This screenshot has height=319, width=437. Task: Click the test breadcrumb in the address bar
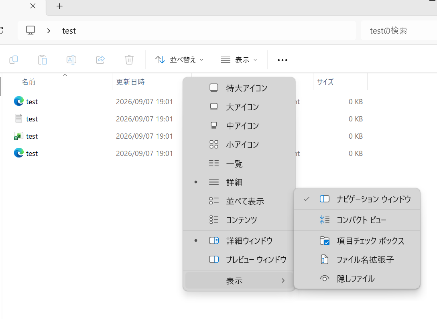pyautogui.click(x=69, y=30)
